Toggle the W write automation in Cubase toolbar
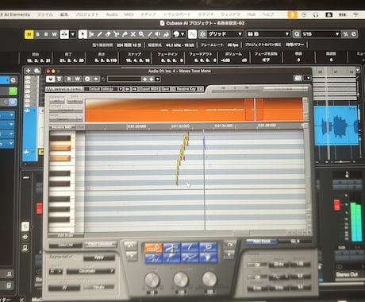 [x=54, y=34]
